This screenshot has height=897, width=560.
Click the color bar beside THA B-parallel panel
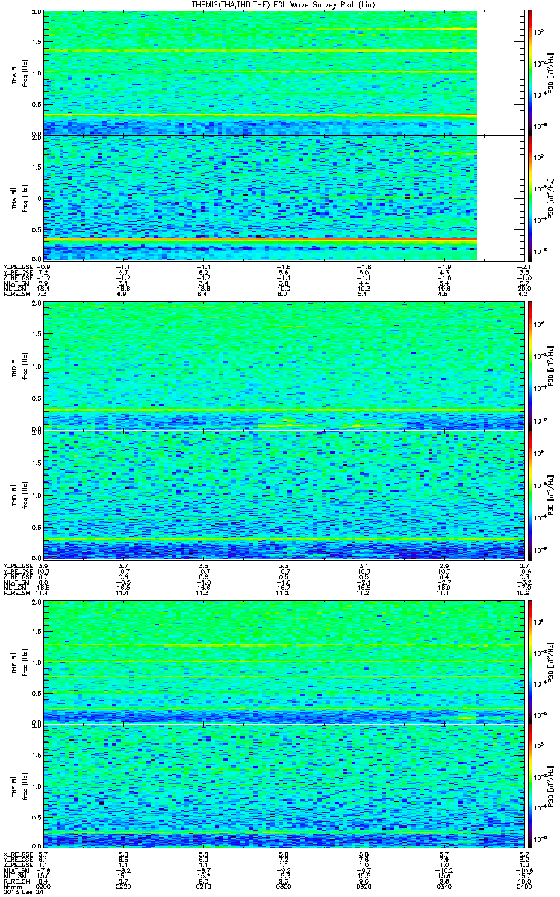click(x=529, y=198)
